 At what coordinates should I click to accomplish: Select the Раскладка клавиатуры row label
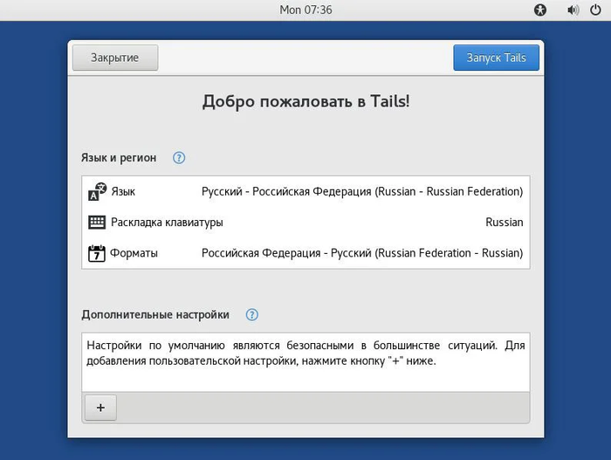click(167, 223)
